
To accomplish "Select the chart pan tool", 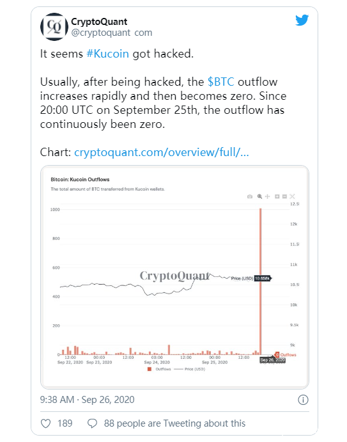I will coord(268,196).
